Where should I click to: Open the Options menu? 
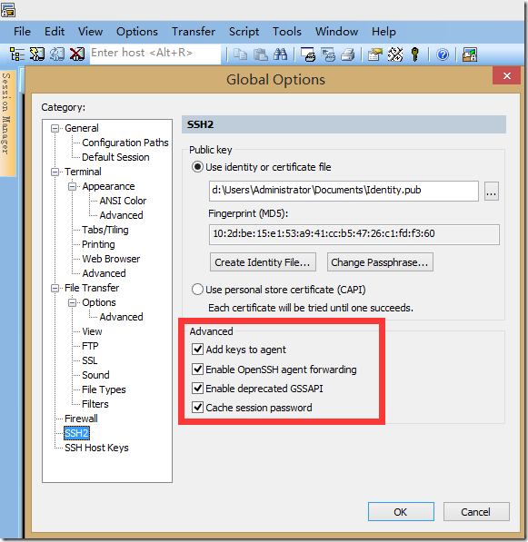(x=137, y=32)
